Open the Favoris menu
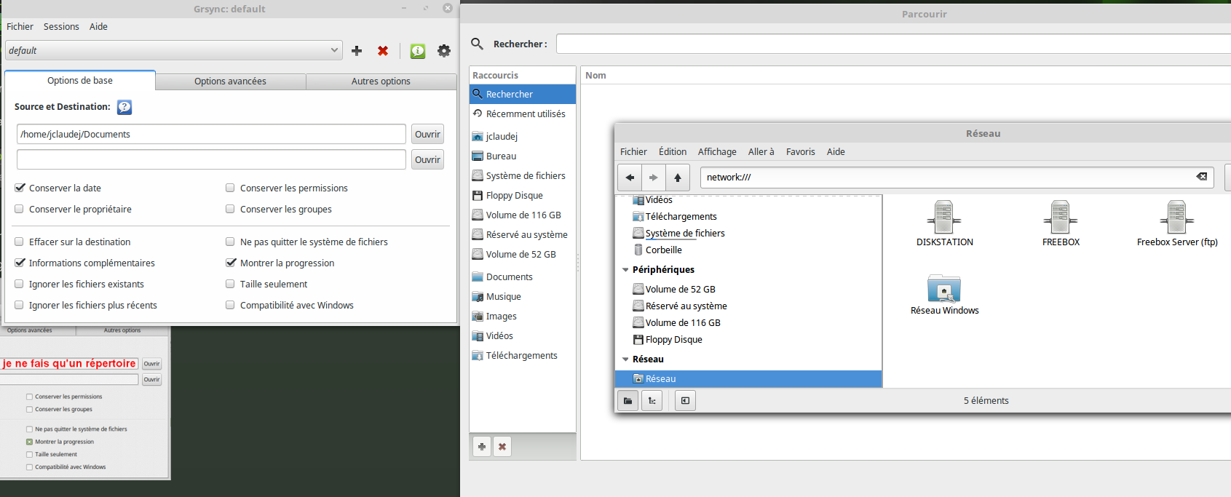 tap(800, 151)
